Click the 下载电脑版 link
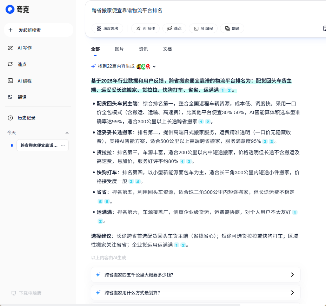 [x=26, y=293]
